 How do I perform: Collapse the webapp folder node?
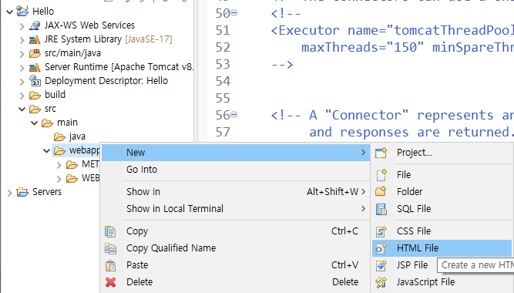(47, 151)
